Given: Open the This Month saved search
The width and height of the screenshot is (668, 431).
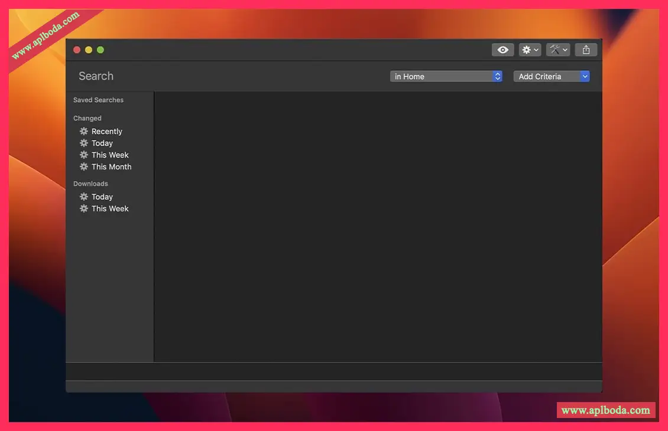Looking at the screenshot, I should tap(111, 167).
